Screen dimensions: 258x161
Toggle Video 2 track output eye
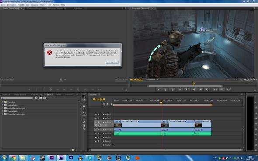[x=96, y=118]
